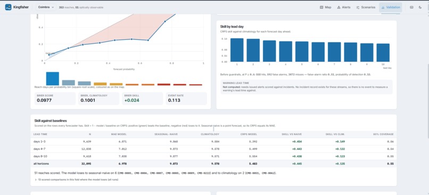
Task: Click the keyboard shortcuts icon
Action: click(x=411, y=7)
